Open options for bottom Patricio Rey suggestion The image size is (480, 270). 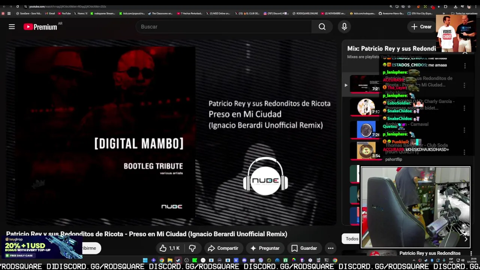[x=471, y=253]
